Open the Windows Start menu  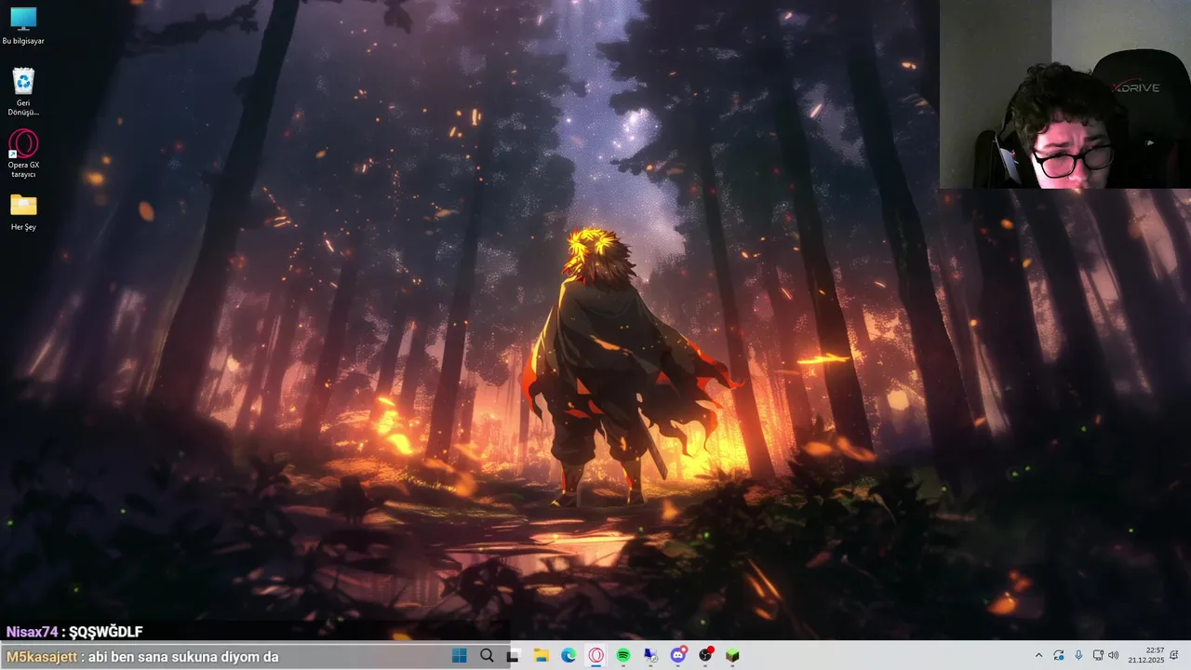[460, 655]
